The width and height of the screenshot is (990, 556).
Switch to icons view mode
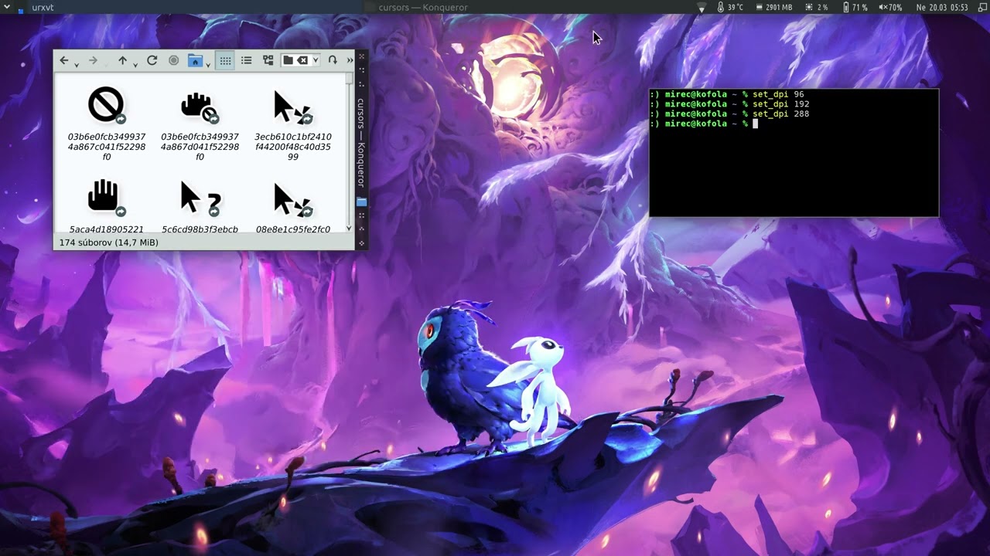tap(225, 60)
